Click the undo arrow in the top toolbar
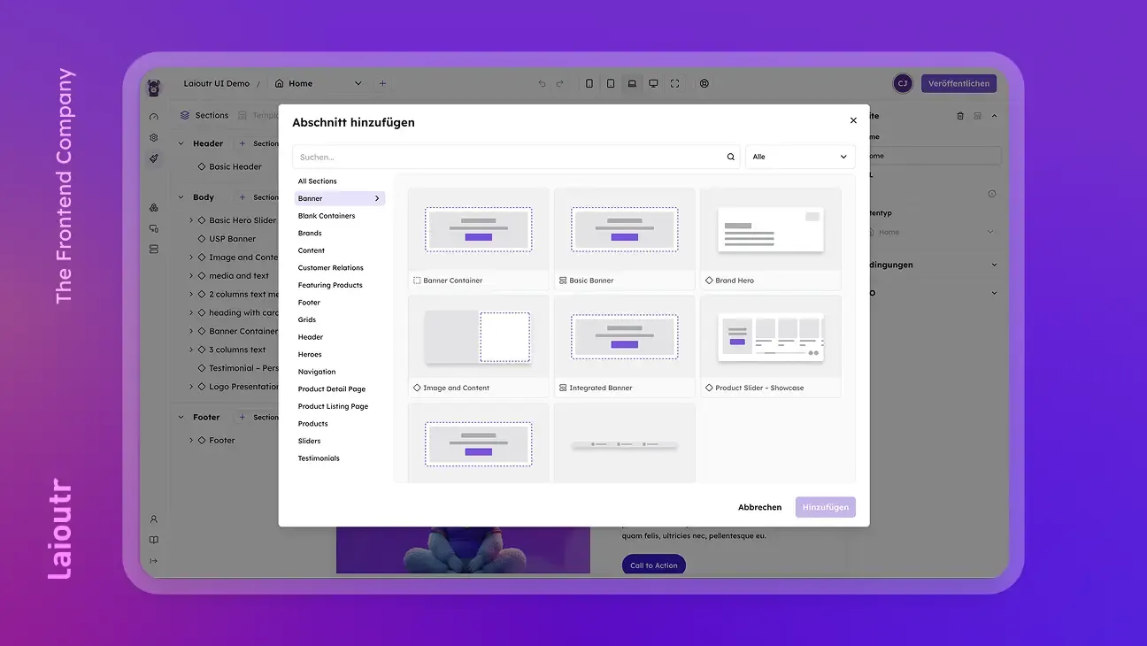Screen dimensions: 1147x646 click(542, 83)
